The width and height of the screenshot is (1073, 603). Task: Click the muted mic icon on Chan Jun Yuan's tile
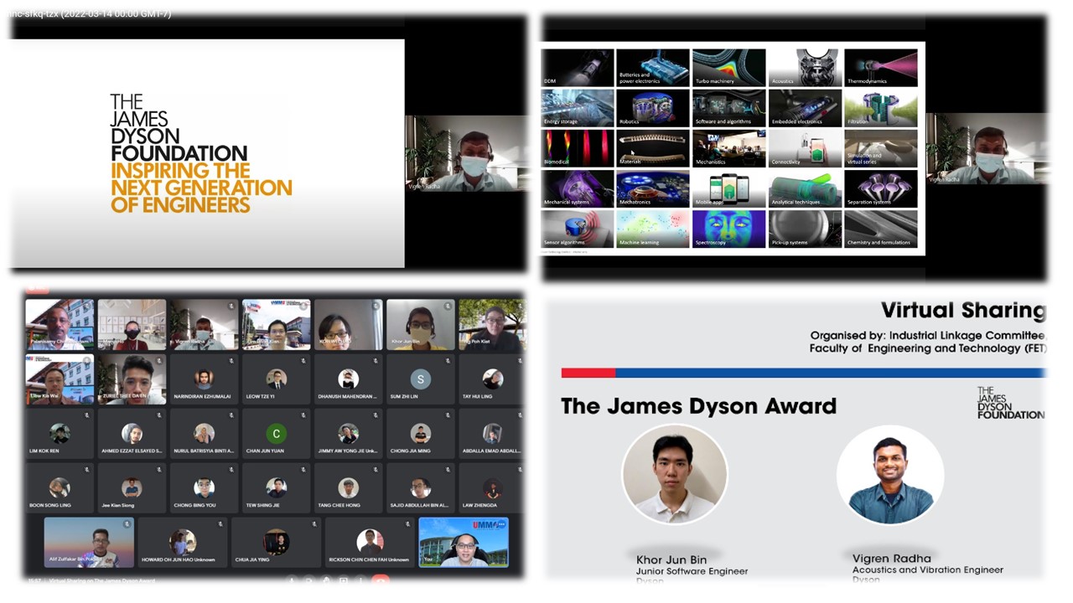click(x=303, y=415)
